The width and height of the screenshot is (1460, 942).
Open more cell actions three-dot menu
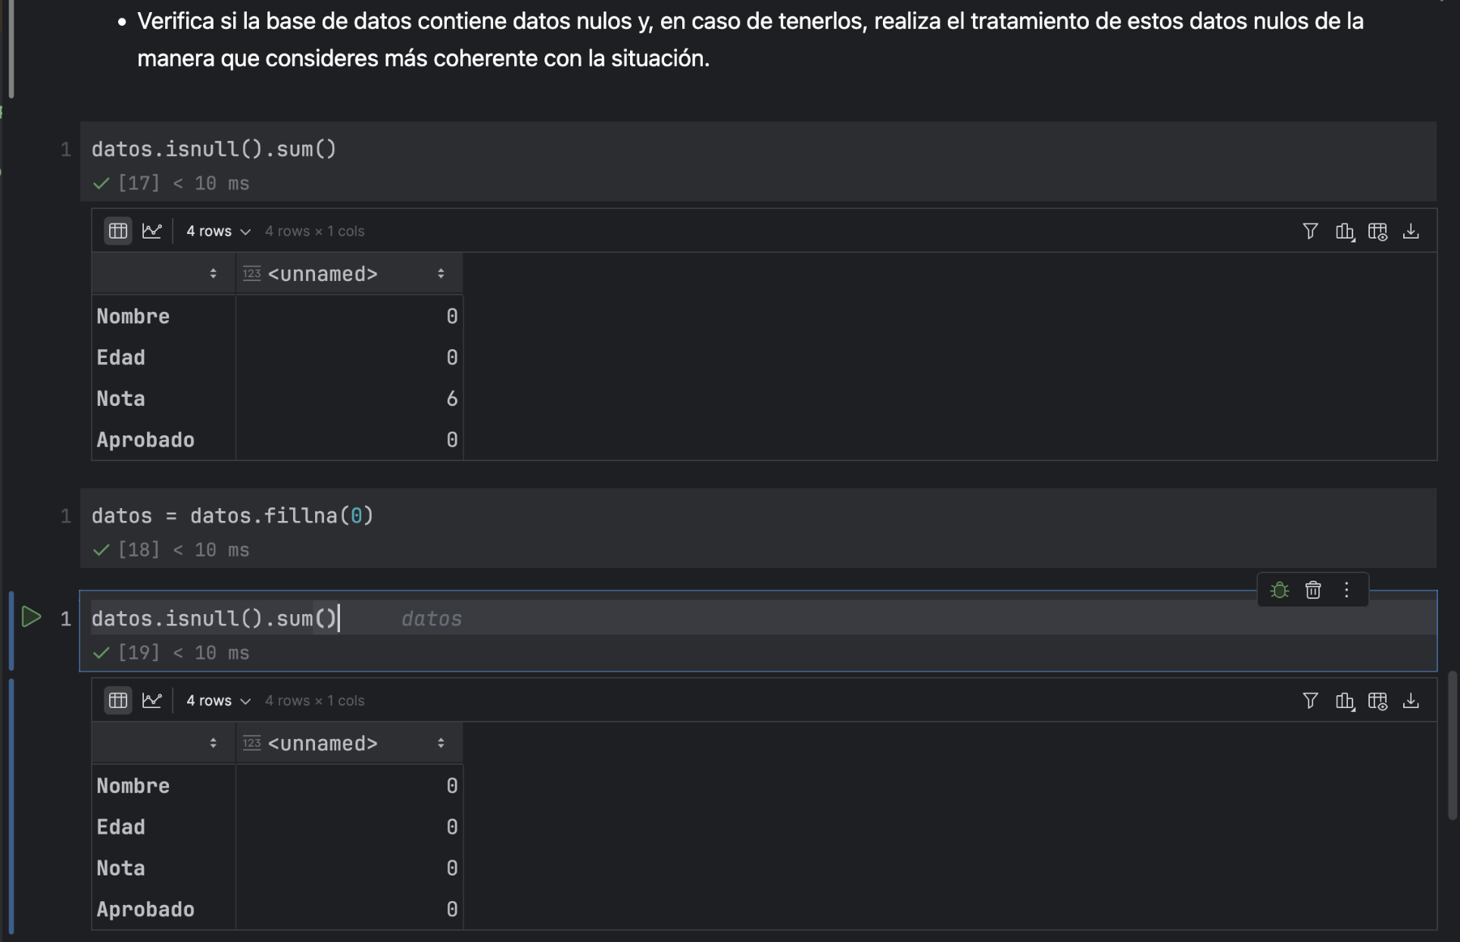[1346, 590]
